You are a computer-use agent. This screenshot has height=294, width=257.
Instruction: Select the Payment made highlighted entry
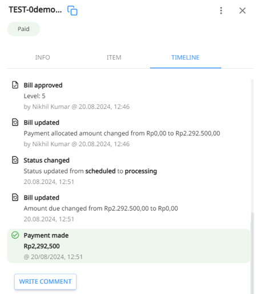click(128, 246)
